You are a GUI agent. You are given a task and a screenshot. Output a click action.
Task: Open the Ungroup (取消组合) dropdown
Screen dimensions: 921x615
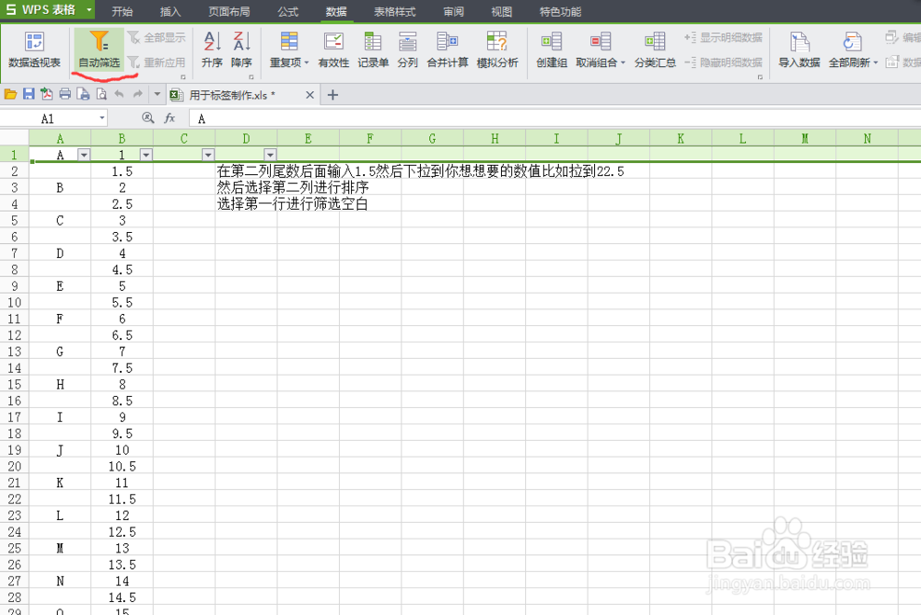600,50
